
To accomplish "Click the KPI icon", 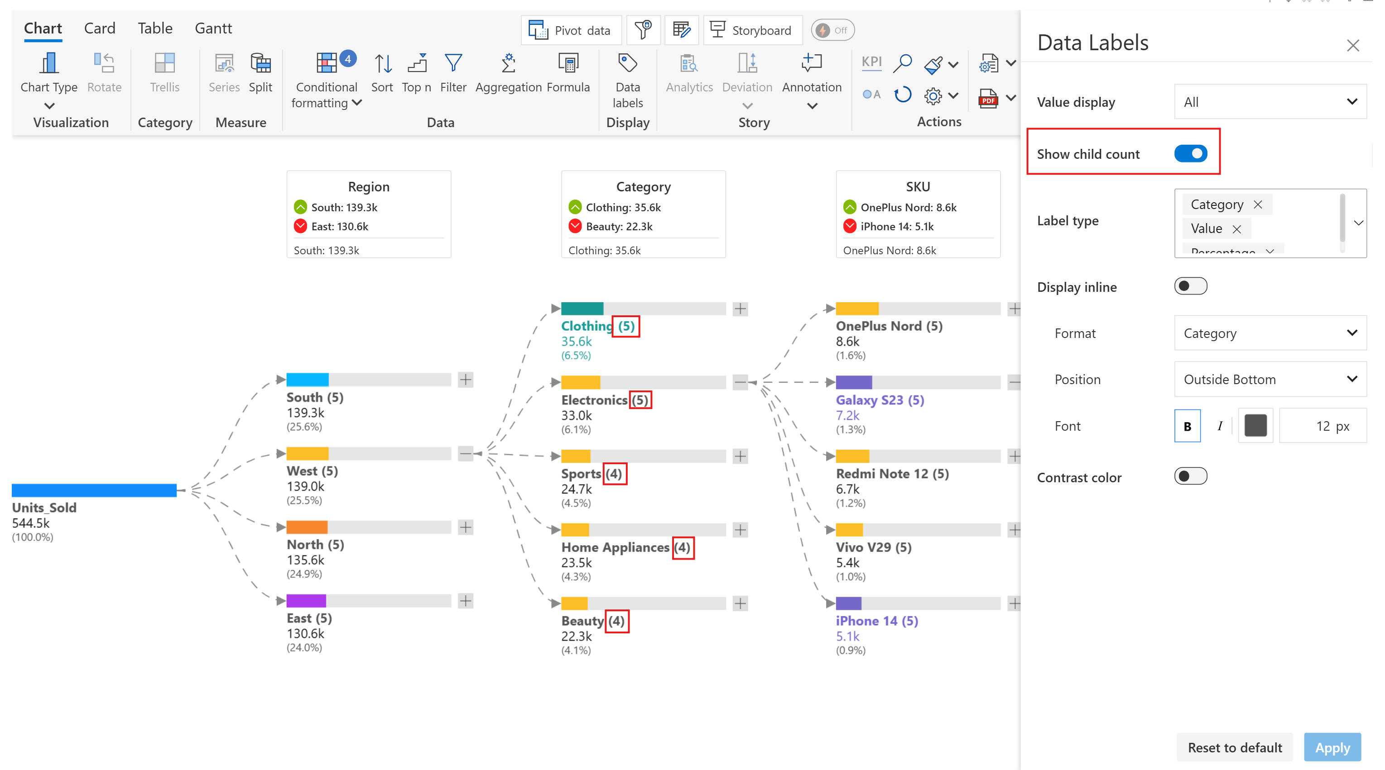I will coord(871,62).
